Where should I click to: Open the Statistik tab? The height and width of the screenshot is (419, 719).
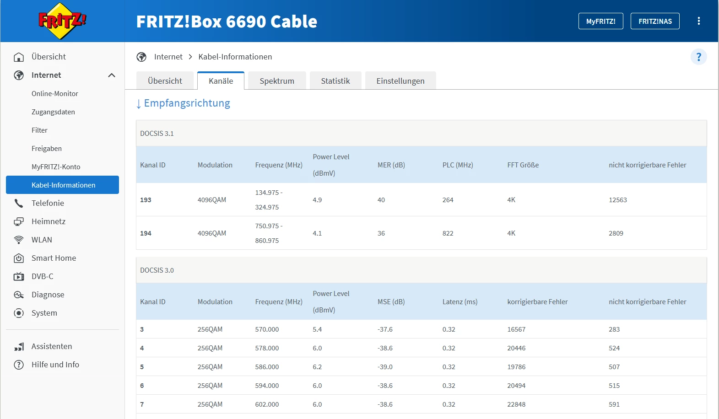335,81
